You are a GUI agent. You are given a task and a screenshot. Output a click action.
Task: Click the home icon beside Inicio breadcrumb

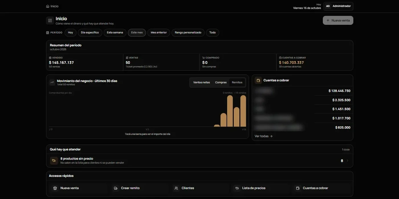[48, 6]
